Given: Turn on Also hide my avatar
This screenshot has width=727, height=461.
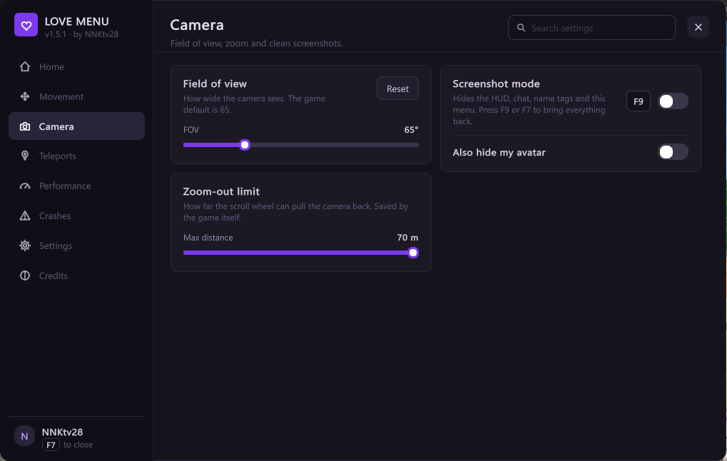Looking at the screenshot, I should point(673,152).
